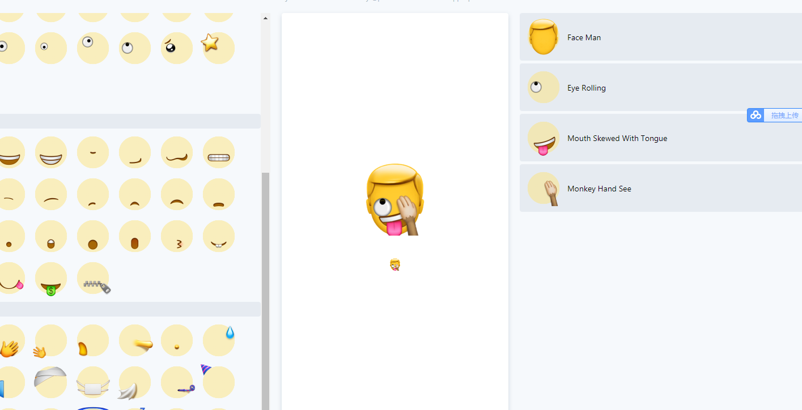Select the "Eye Rolling" label
The height and width of the screenshot is (410, 802).
[587, 88]
